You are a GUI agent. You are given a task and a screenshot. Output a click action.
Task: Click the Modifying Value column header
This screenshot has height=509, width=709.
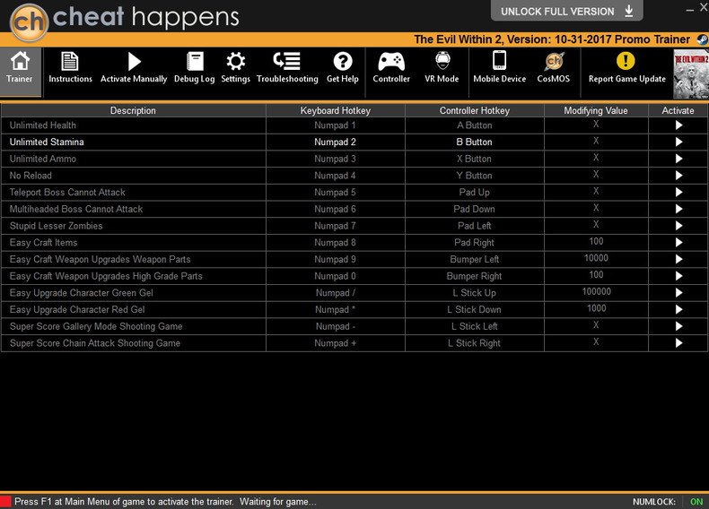[x=596, y=110]
